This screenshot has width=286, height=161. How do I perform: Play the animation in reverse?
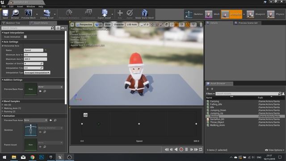pos(176,149)
